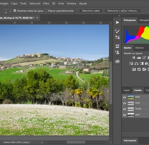
Task: Click the horizontal scrollbar thumb
Action: coord(76,142)
